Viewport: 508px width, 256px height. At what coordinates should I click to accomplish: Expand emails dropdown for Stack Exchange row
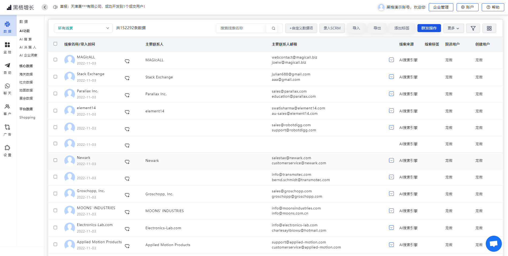coord(391,77)
